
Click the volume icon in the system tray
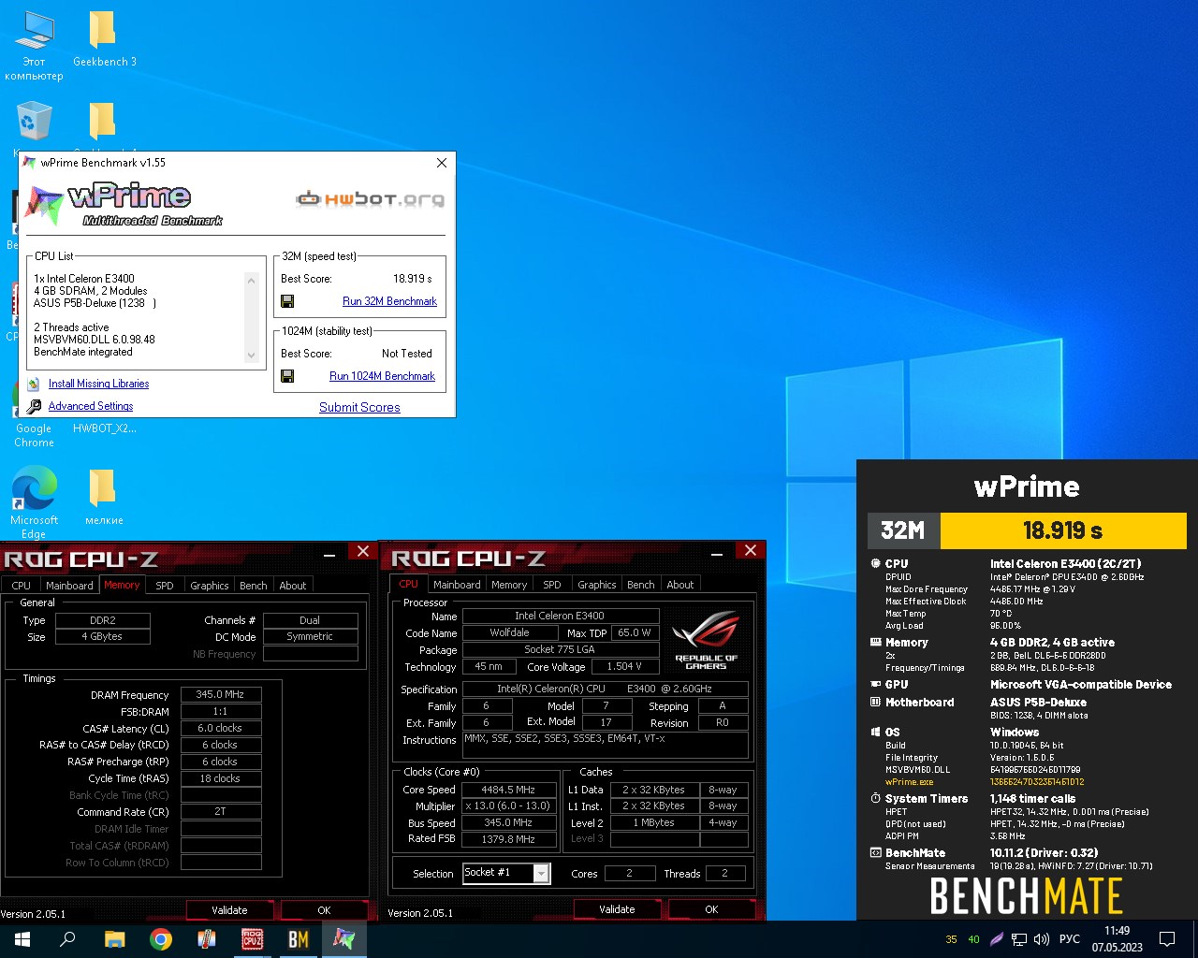(x=1042, y=939)
